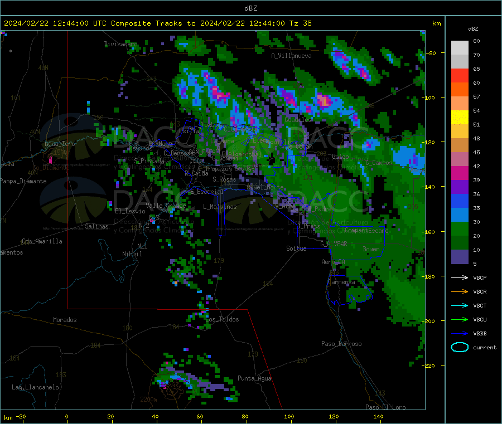The height and width of the screenshot is (424, 502).
Task: Click the 'Morados' place label
Action: tap(65, 320)
